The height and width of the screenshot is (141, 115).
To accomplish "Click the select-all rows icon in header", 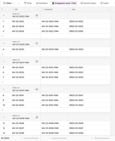I will point(2,10).
